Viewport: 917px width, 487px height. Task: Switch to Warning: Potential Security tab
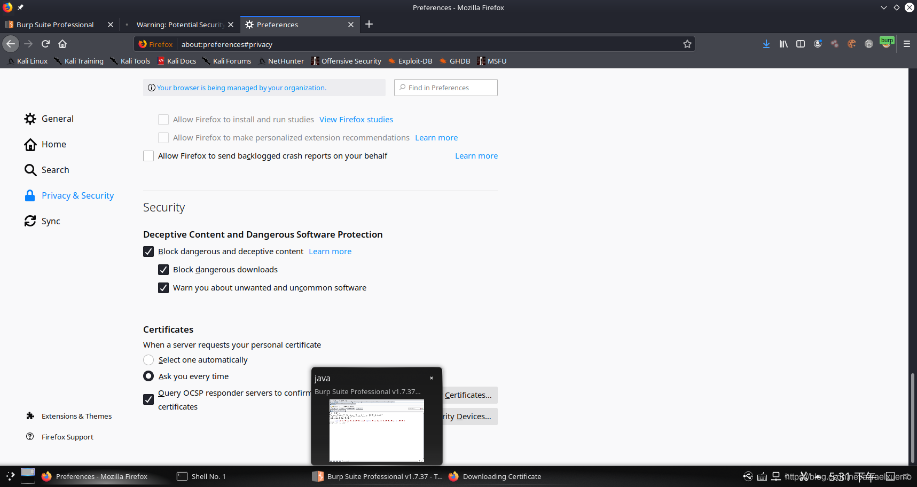[x=179, y=25]
